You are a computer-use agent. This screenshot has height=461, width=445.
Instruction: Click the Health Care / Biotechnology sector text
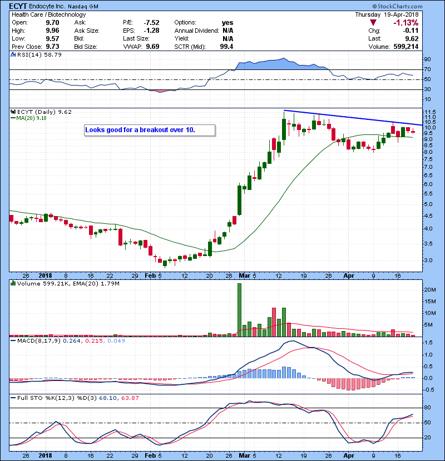tap(49, 14)
